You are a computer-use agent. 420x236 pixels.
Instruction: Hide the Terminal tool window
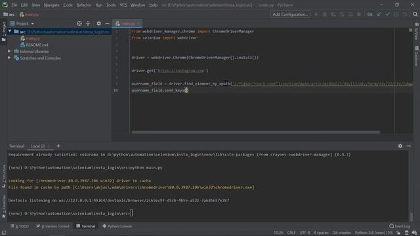click(409, 146)
